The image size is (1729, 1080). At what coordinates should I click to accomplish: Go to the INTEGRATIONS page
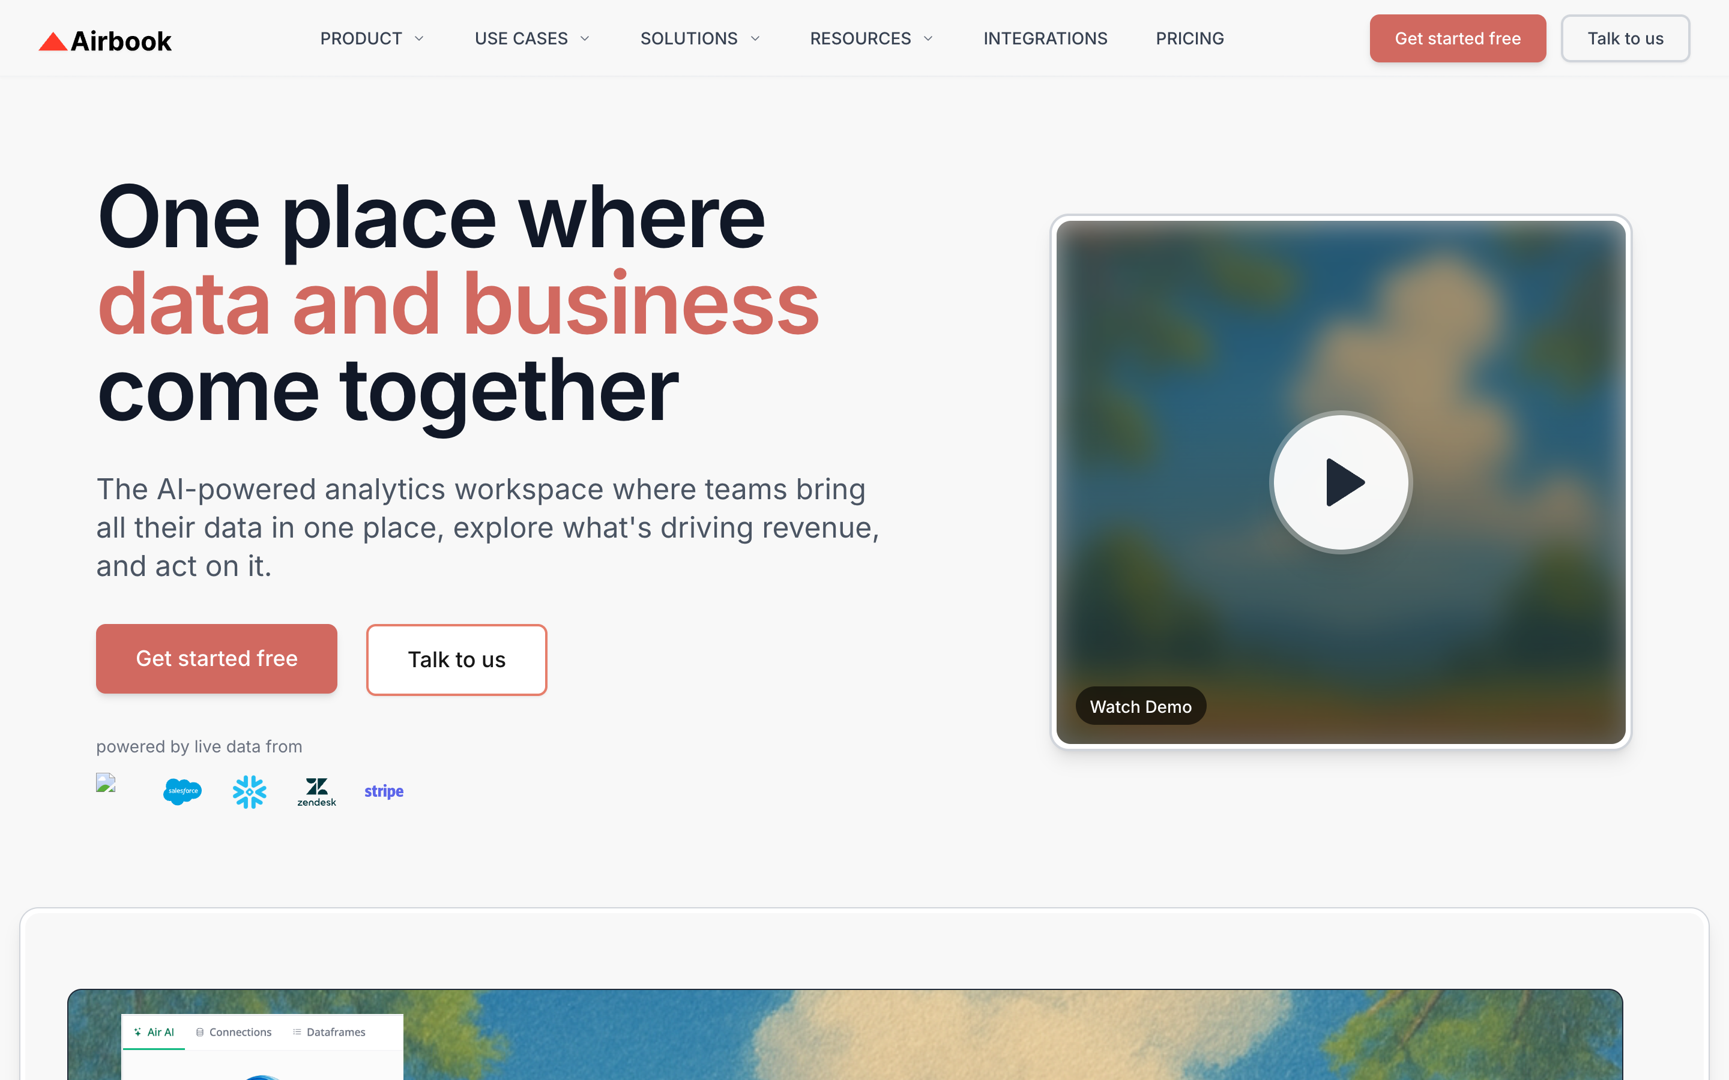click(1045, 38)
